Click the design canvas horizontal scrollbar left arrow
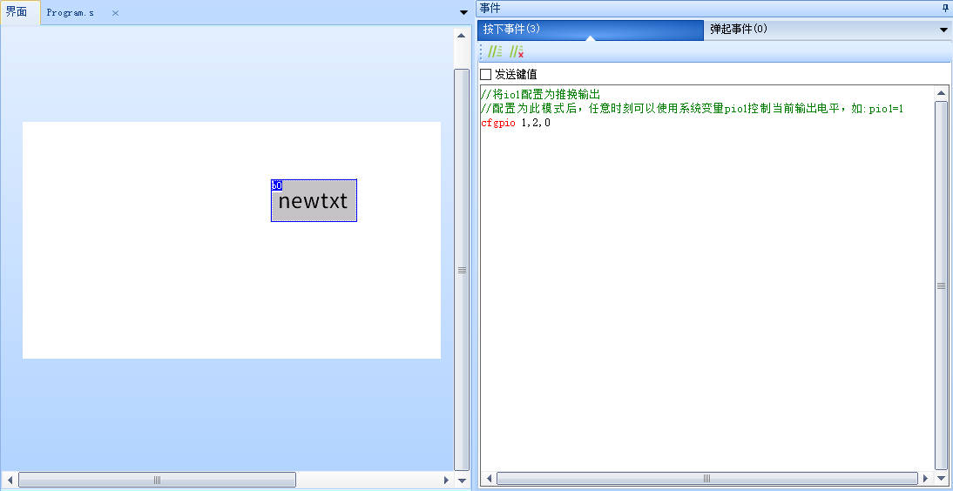This screenshot has width=953, height=491. (9, 480)
